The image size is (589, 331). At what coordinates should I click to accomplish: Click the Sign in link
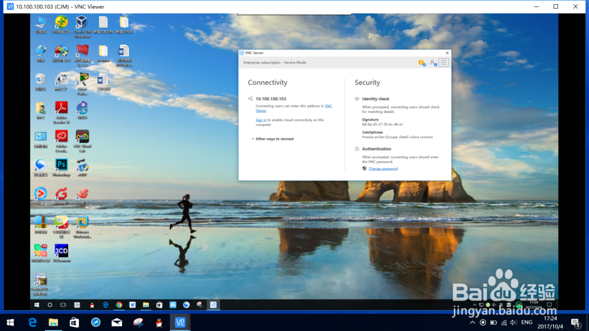coord(261,120)
